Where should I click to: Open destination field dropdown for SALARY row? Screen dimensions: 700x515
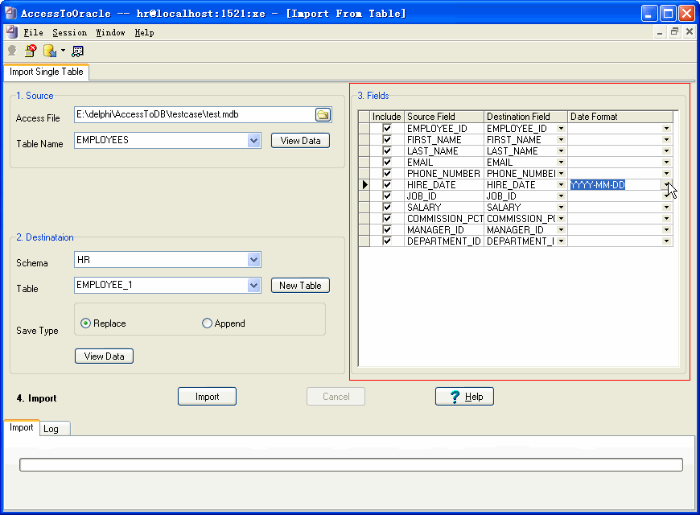(x=561, y=208)
